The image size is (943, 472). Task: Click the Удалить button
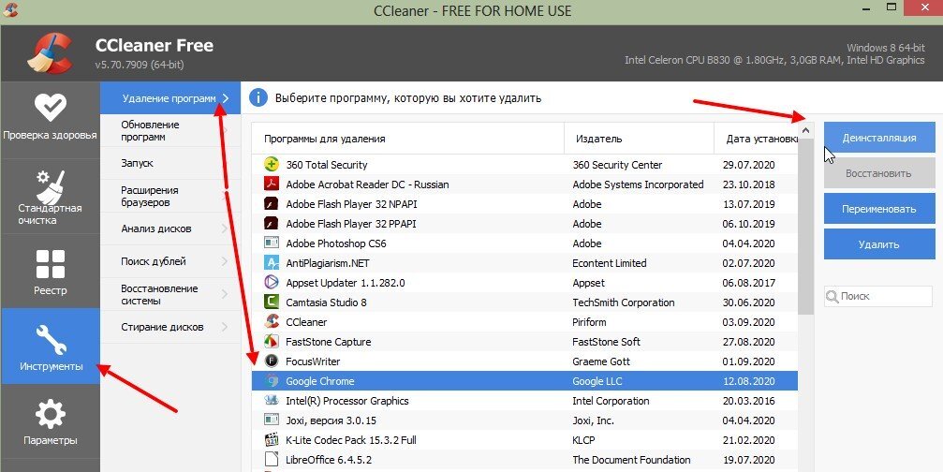879,244
